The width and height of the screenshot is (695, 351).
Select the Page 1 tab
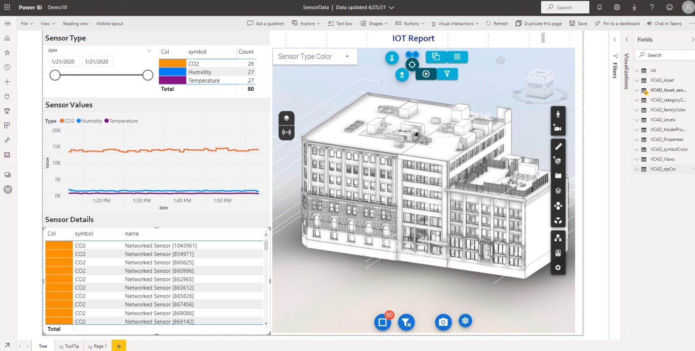click(97, 346)
